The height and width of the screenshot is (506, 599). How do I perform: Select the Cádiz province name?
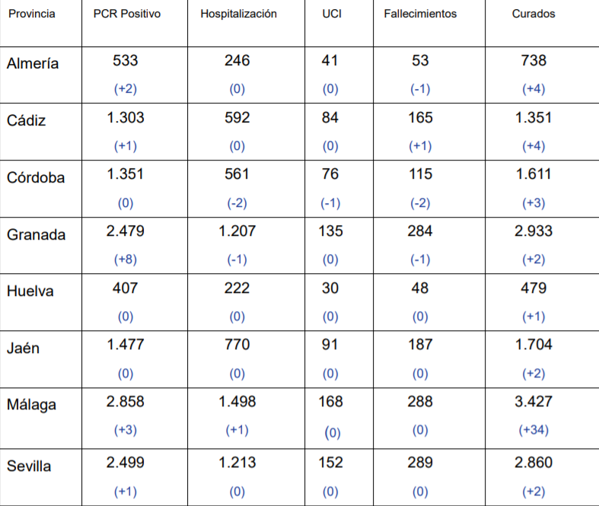click(26, 121)
